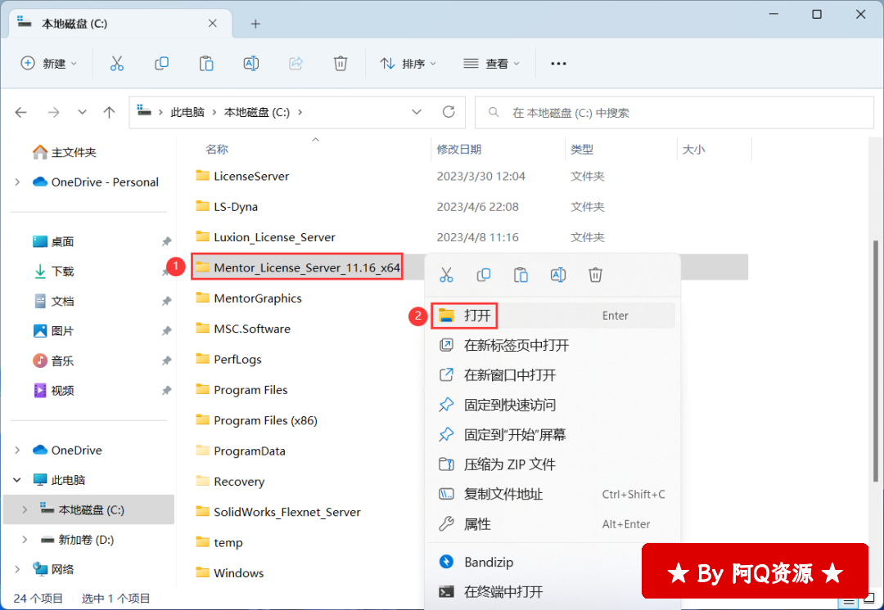Image resolution: width=884 pixels, height=610 pixels.
Task: Select 固定到快速访问 in context menu
Action: (x=552, y=405)
